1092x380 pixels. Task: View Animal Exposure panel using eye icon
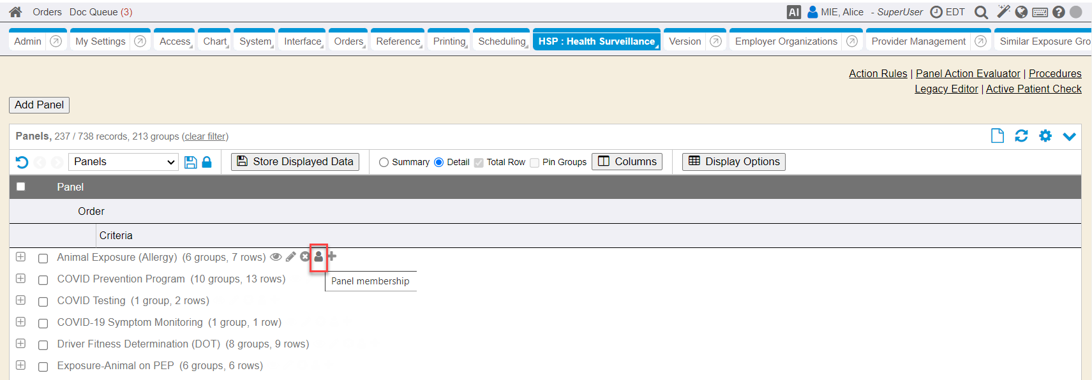[x=276, y=257]
